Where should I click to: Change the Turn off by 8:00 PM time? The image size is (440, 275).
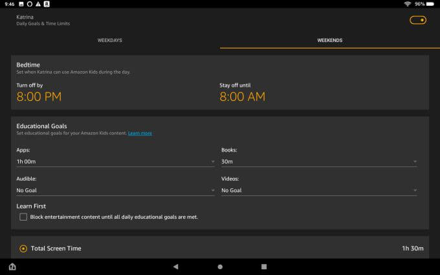pos(39,96)
